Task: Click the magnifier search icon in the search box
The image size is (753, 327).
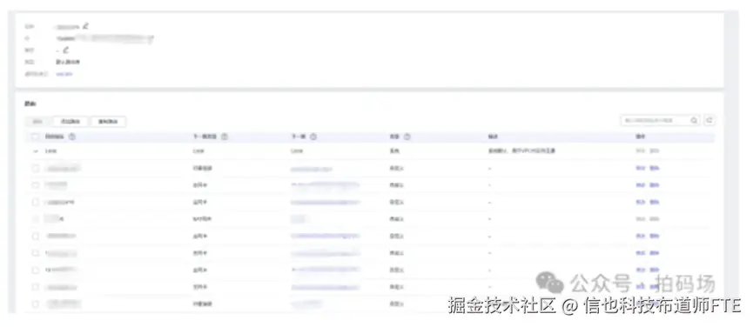Action: (x=694, y=120)
